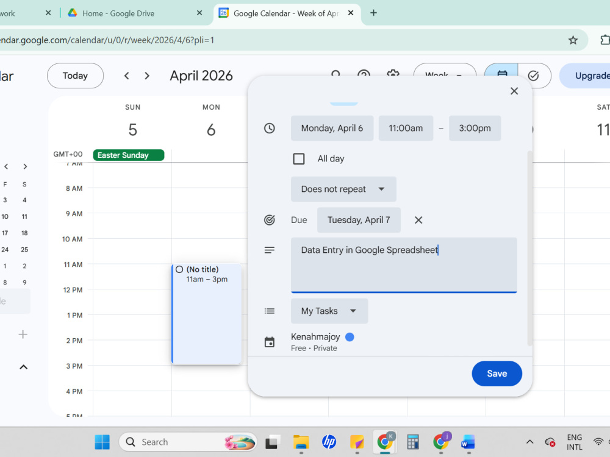Screen dimensions: 610x457
Task: Click into the task description text field
Action: click(x=404, y=264)
